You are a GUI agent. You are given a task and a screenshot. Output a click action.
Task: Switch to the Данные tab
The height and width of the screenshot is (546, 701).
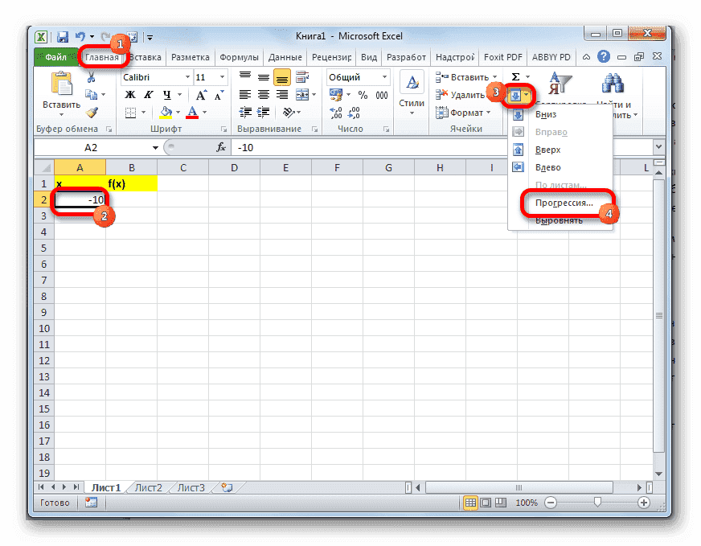[285, 57]
